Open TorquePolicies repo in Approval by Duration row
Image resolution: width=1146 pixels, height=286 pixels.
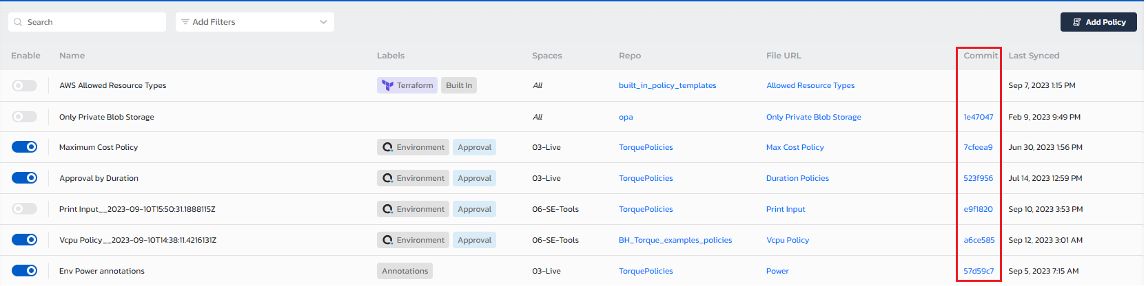[646, 178]
